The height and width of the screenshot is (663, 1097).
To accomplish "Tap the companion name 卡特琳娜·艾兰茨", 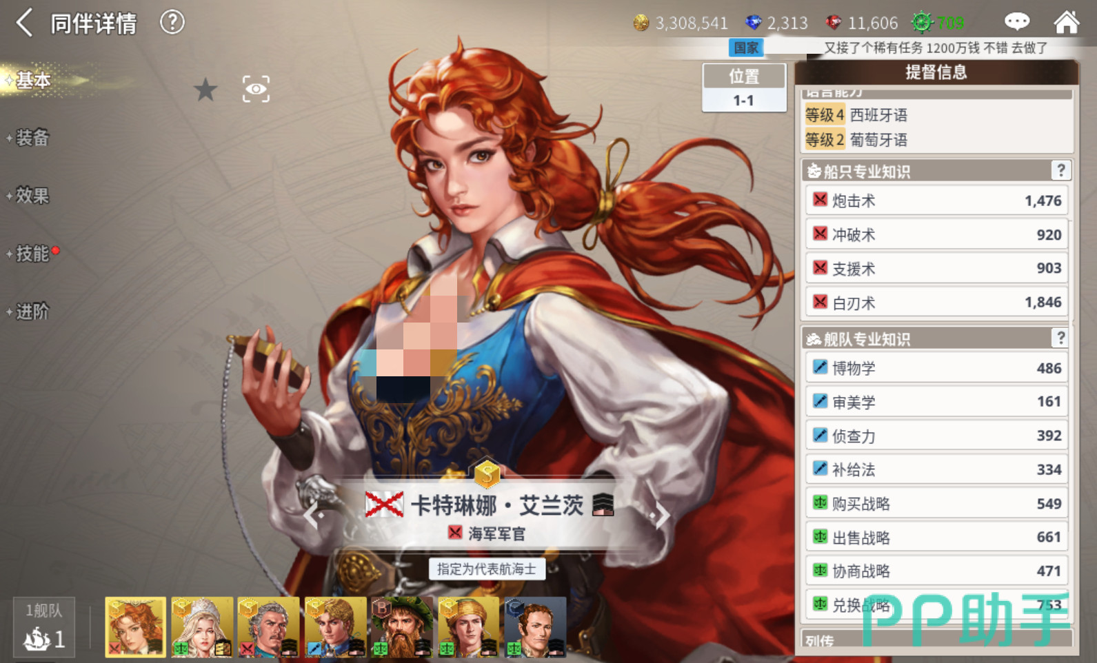I will click(497, 505).
